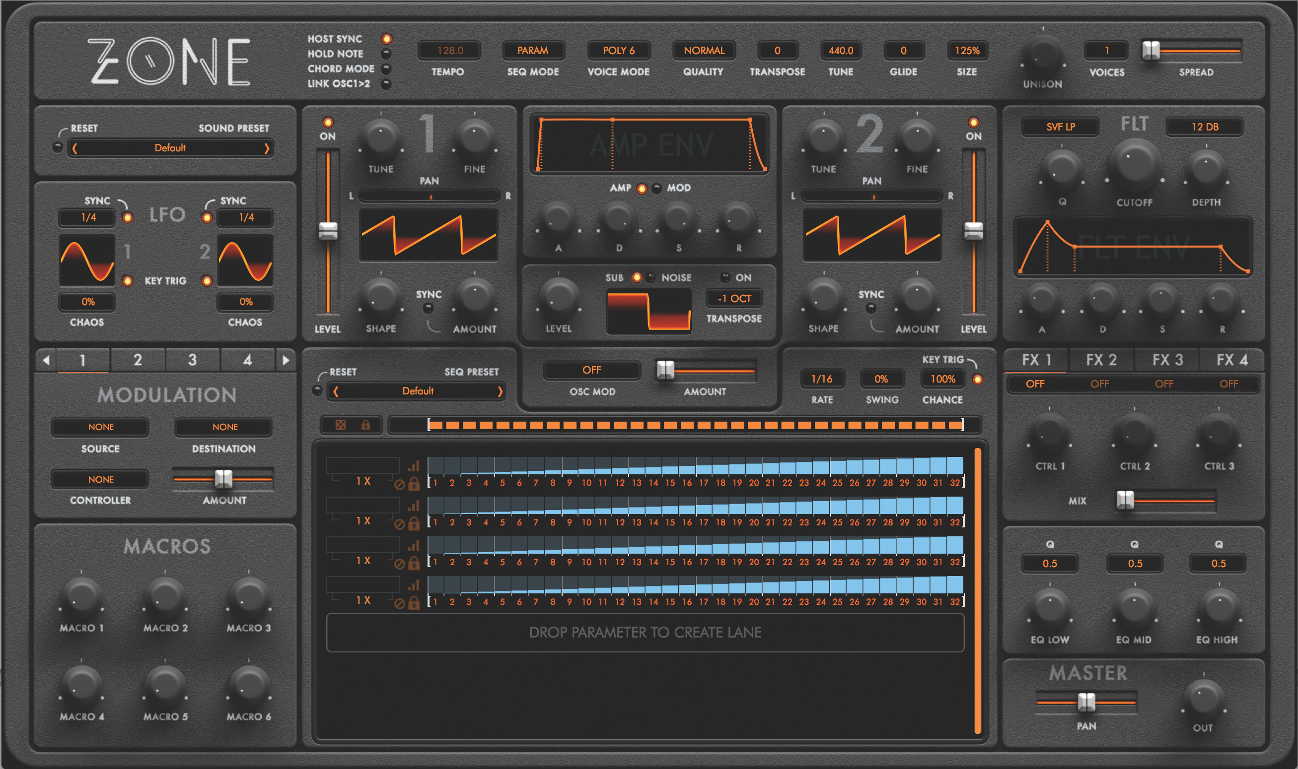The width and height of the screenshot is (1298, 769).
Task: Click the second lane's clear circle-slash icon
Action: 399,524
